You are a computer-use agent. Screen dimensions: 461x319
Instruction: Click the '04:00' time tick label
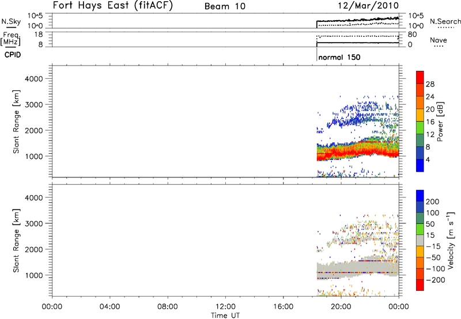pos(109,307)
